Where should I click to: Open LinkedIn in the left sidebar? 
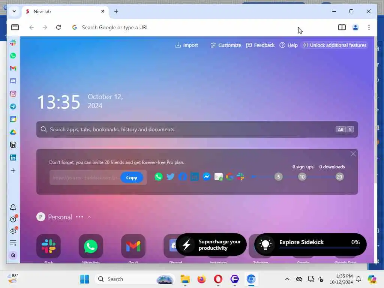[13, 157]
